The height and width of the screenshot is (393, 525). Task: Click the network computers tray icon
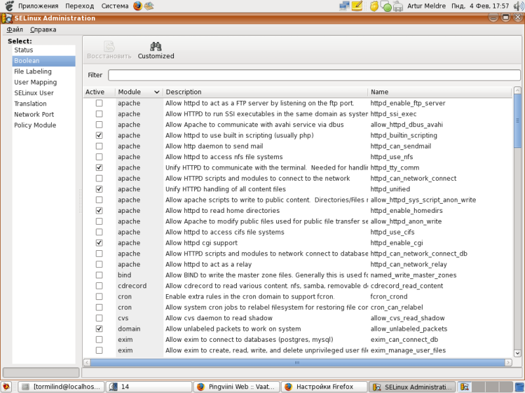344,6
